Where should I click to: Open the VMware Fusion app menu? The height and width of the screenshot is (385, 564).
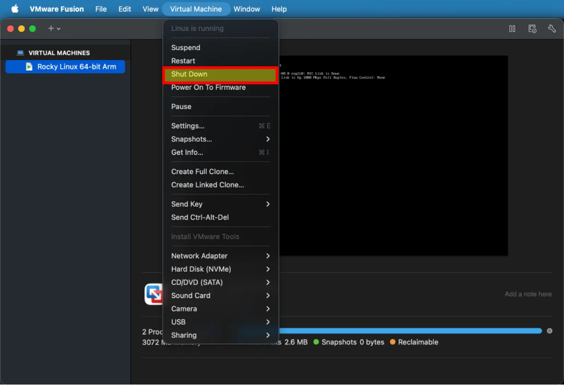57,9
